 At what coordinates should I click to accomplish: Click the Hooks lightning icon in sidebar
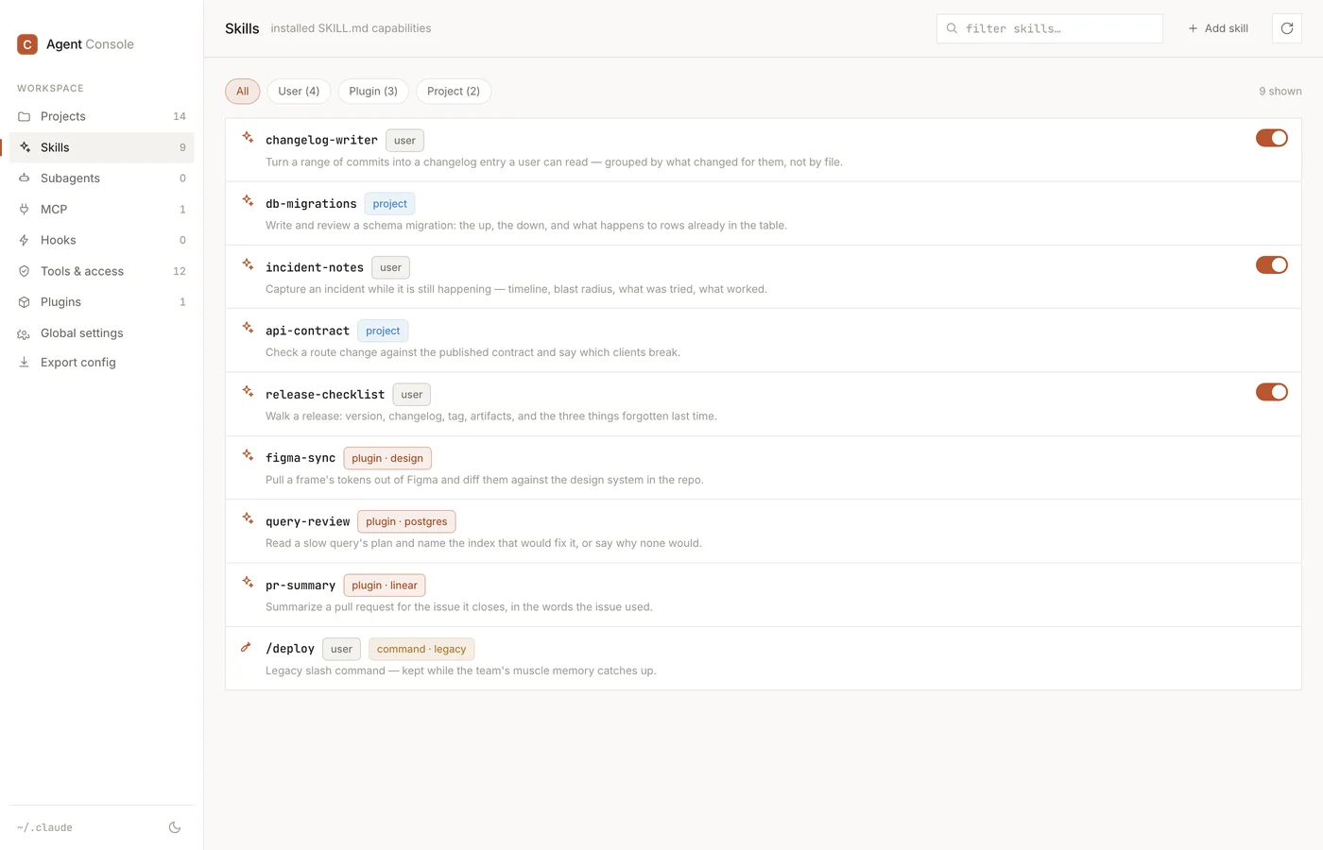tap(25, 240)
